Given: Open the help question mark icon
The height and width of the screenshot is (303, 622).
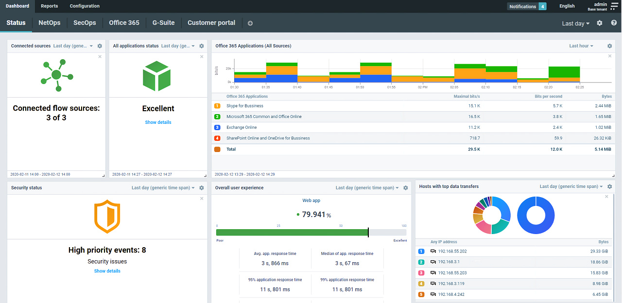Looking at the screenshot, I should click(x=614, y=23).
